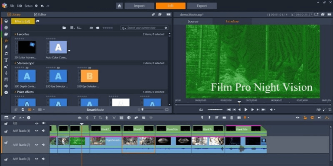The height and width of the screenshot is (166, 333).
Task: Open the project bin icon in sidebar
Action: pos(6,21)
